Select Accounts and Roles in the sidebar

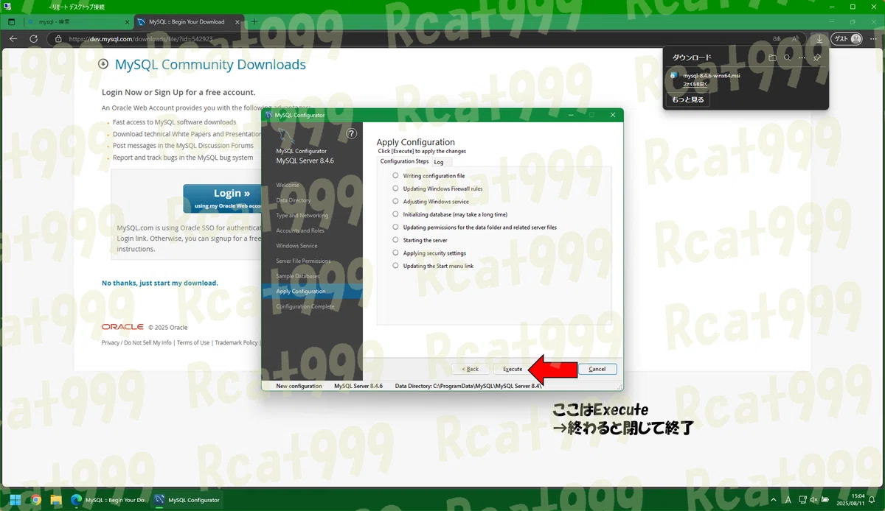pyautogui.click(x=300, y=230)
